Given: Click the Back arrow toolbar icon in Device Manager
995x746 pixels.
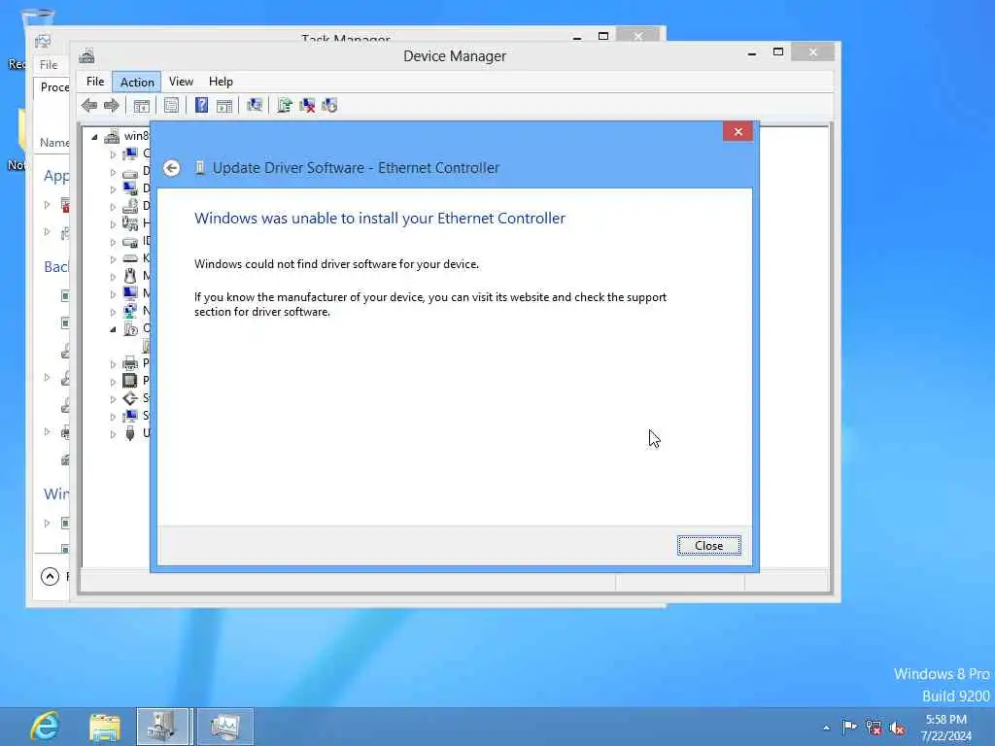Looking at the screenshot, I should 89,105.
